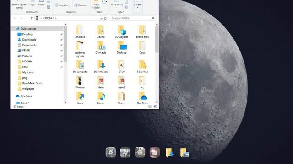Click Pin to Quick access button
This screenshot has width=293, height=164.
click(x=19, y=5)
